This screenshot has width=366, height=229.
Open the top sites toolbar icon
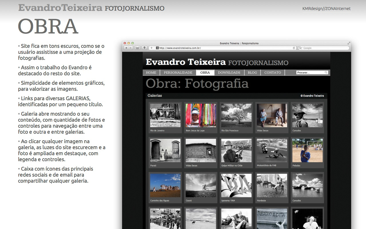pyautogui.click(x=138, y=48)
